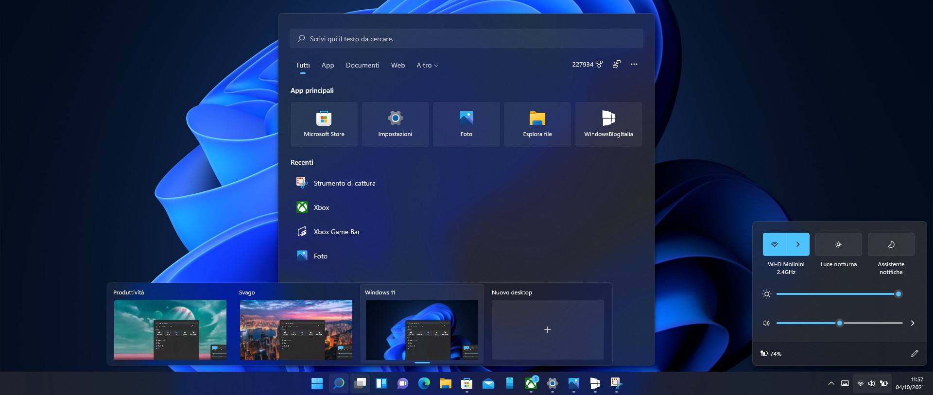
Task: Open the Settings gear in the taskbar
Action: click(553, 383)
